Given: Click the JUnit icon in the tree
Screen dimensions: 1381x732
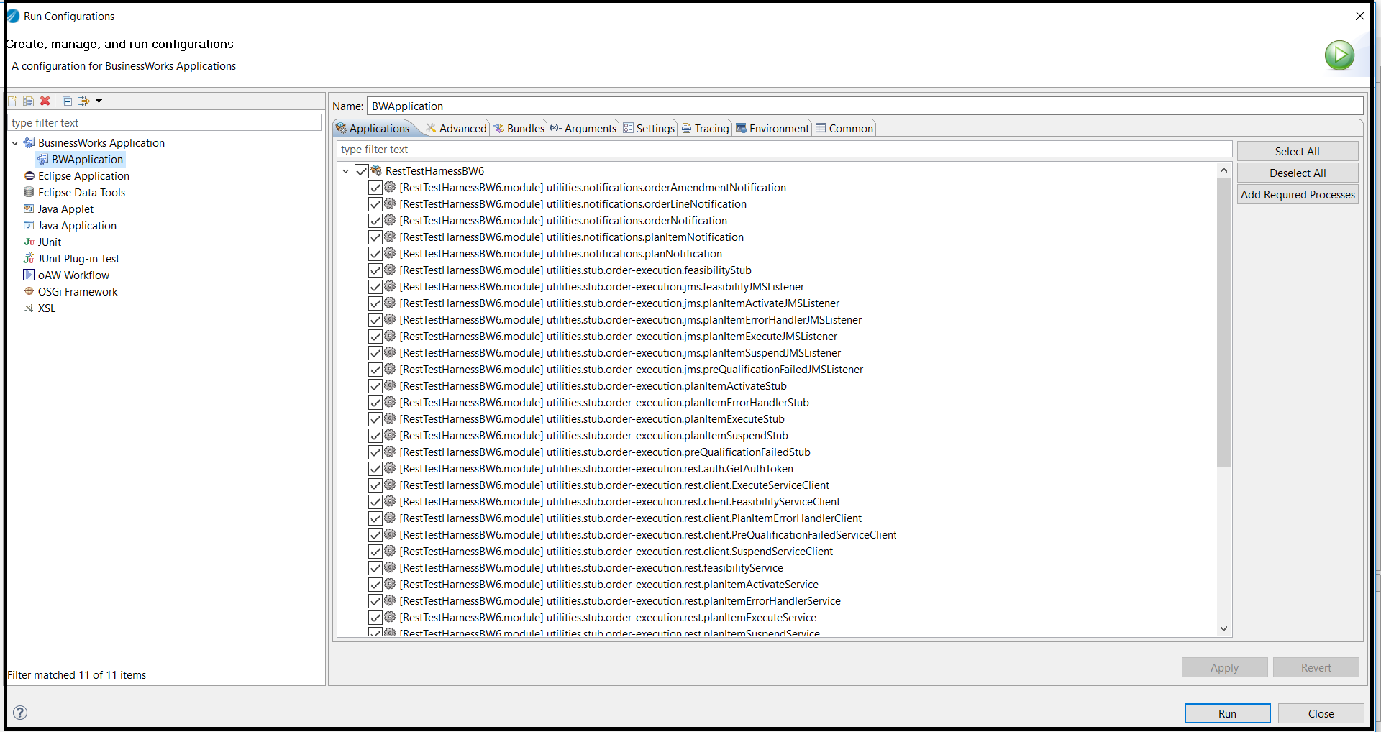Looking at the screenshot, I should coord(29,242).
